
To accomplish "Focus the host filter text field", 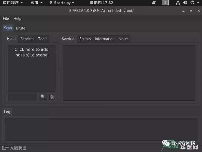I will pyautogui.click(x=22, y=97).
